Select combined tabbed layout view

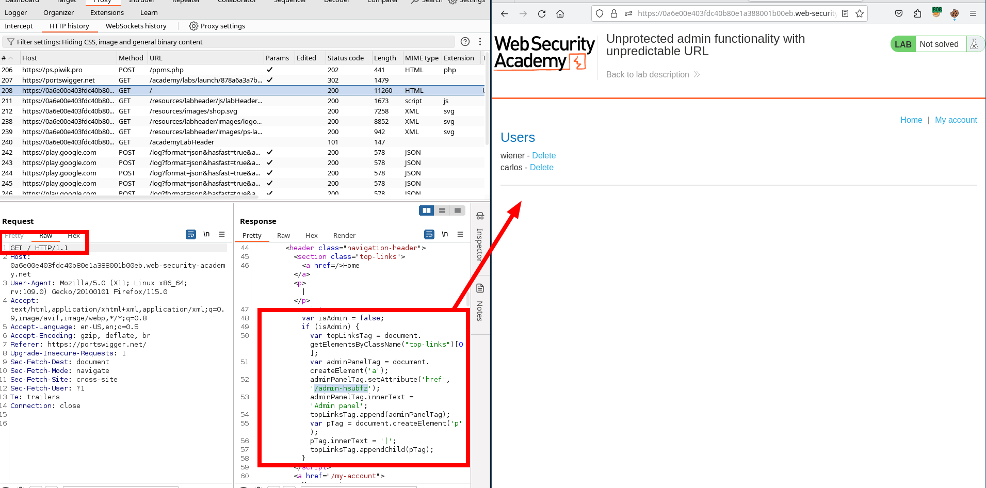(458, 210)
